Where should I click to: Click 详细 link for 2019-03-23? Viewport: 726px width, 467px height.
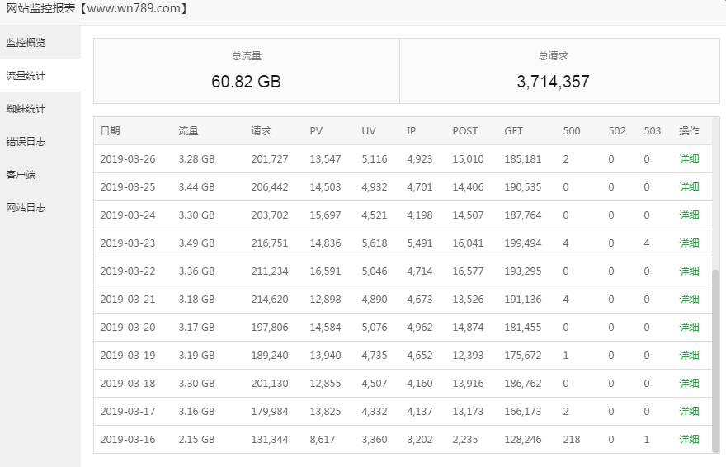[689, 243]
